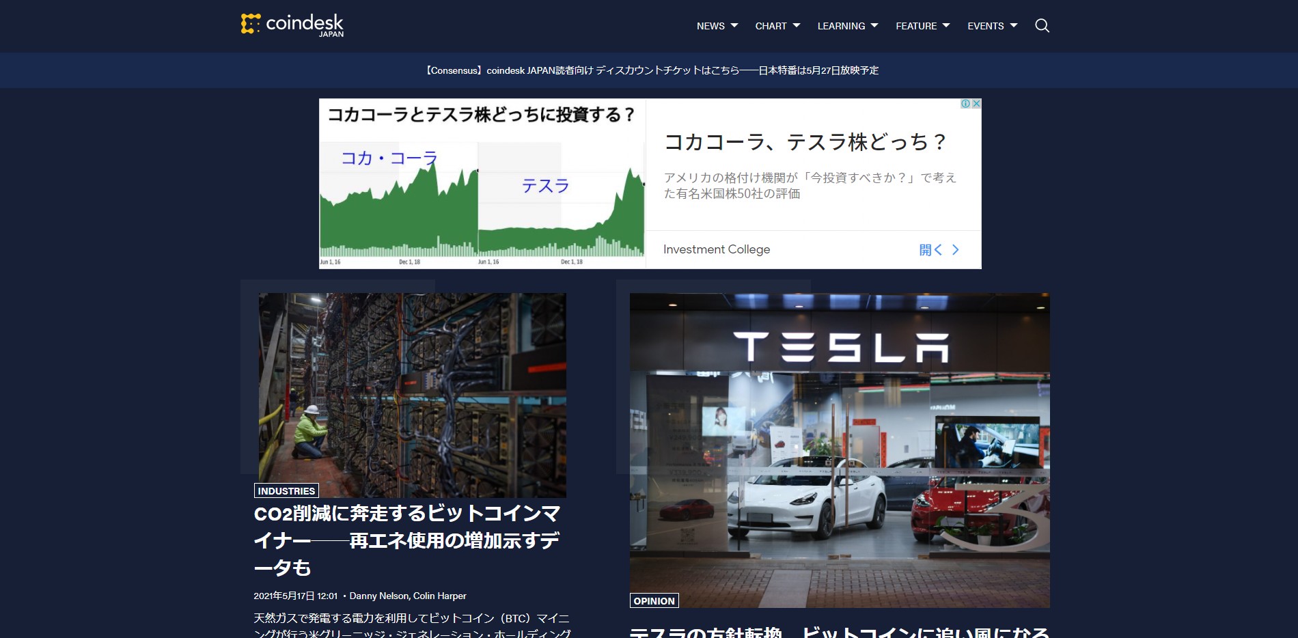Click the article date 2021年5月17日 12:01
Screen dimensions: 1298x638
[295, 596]
